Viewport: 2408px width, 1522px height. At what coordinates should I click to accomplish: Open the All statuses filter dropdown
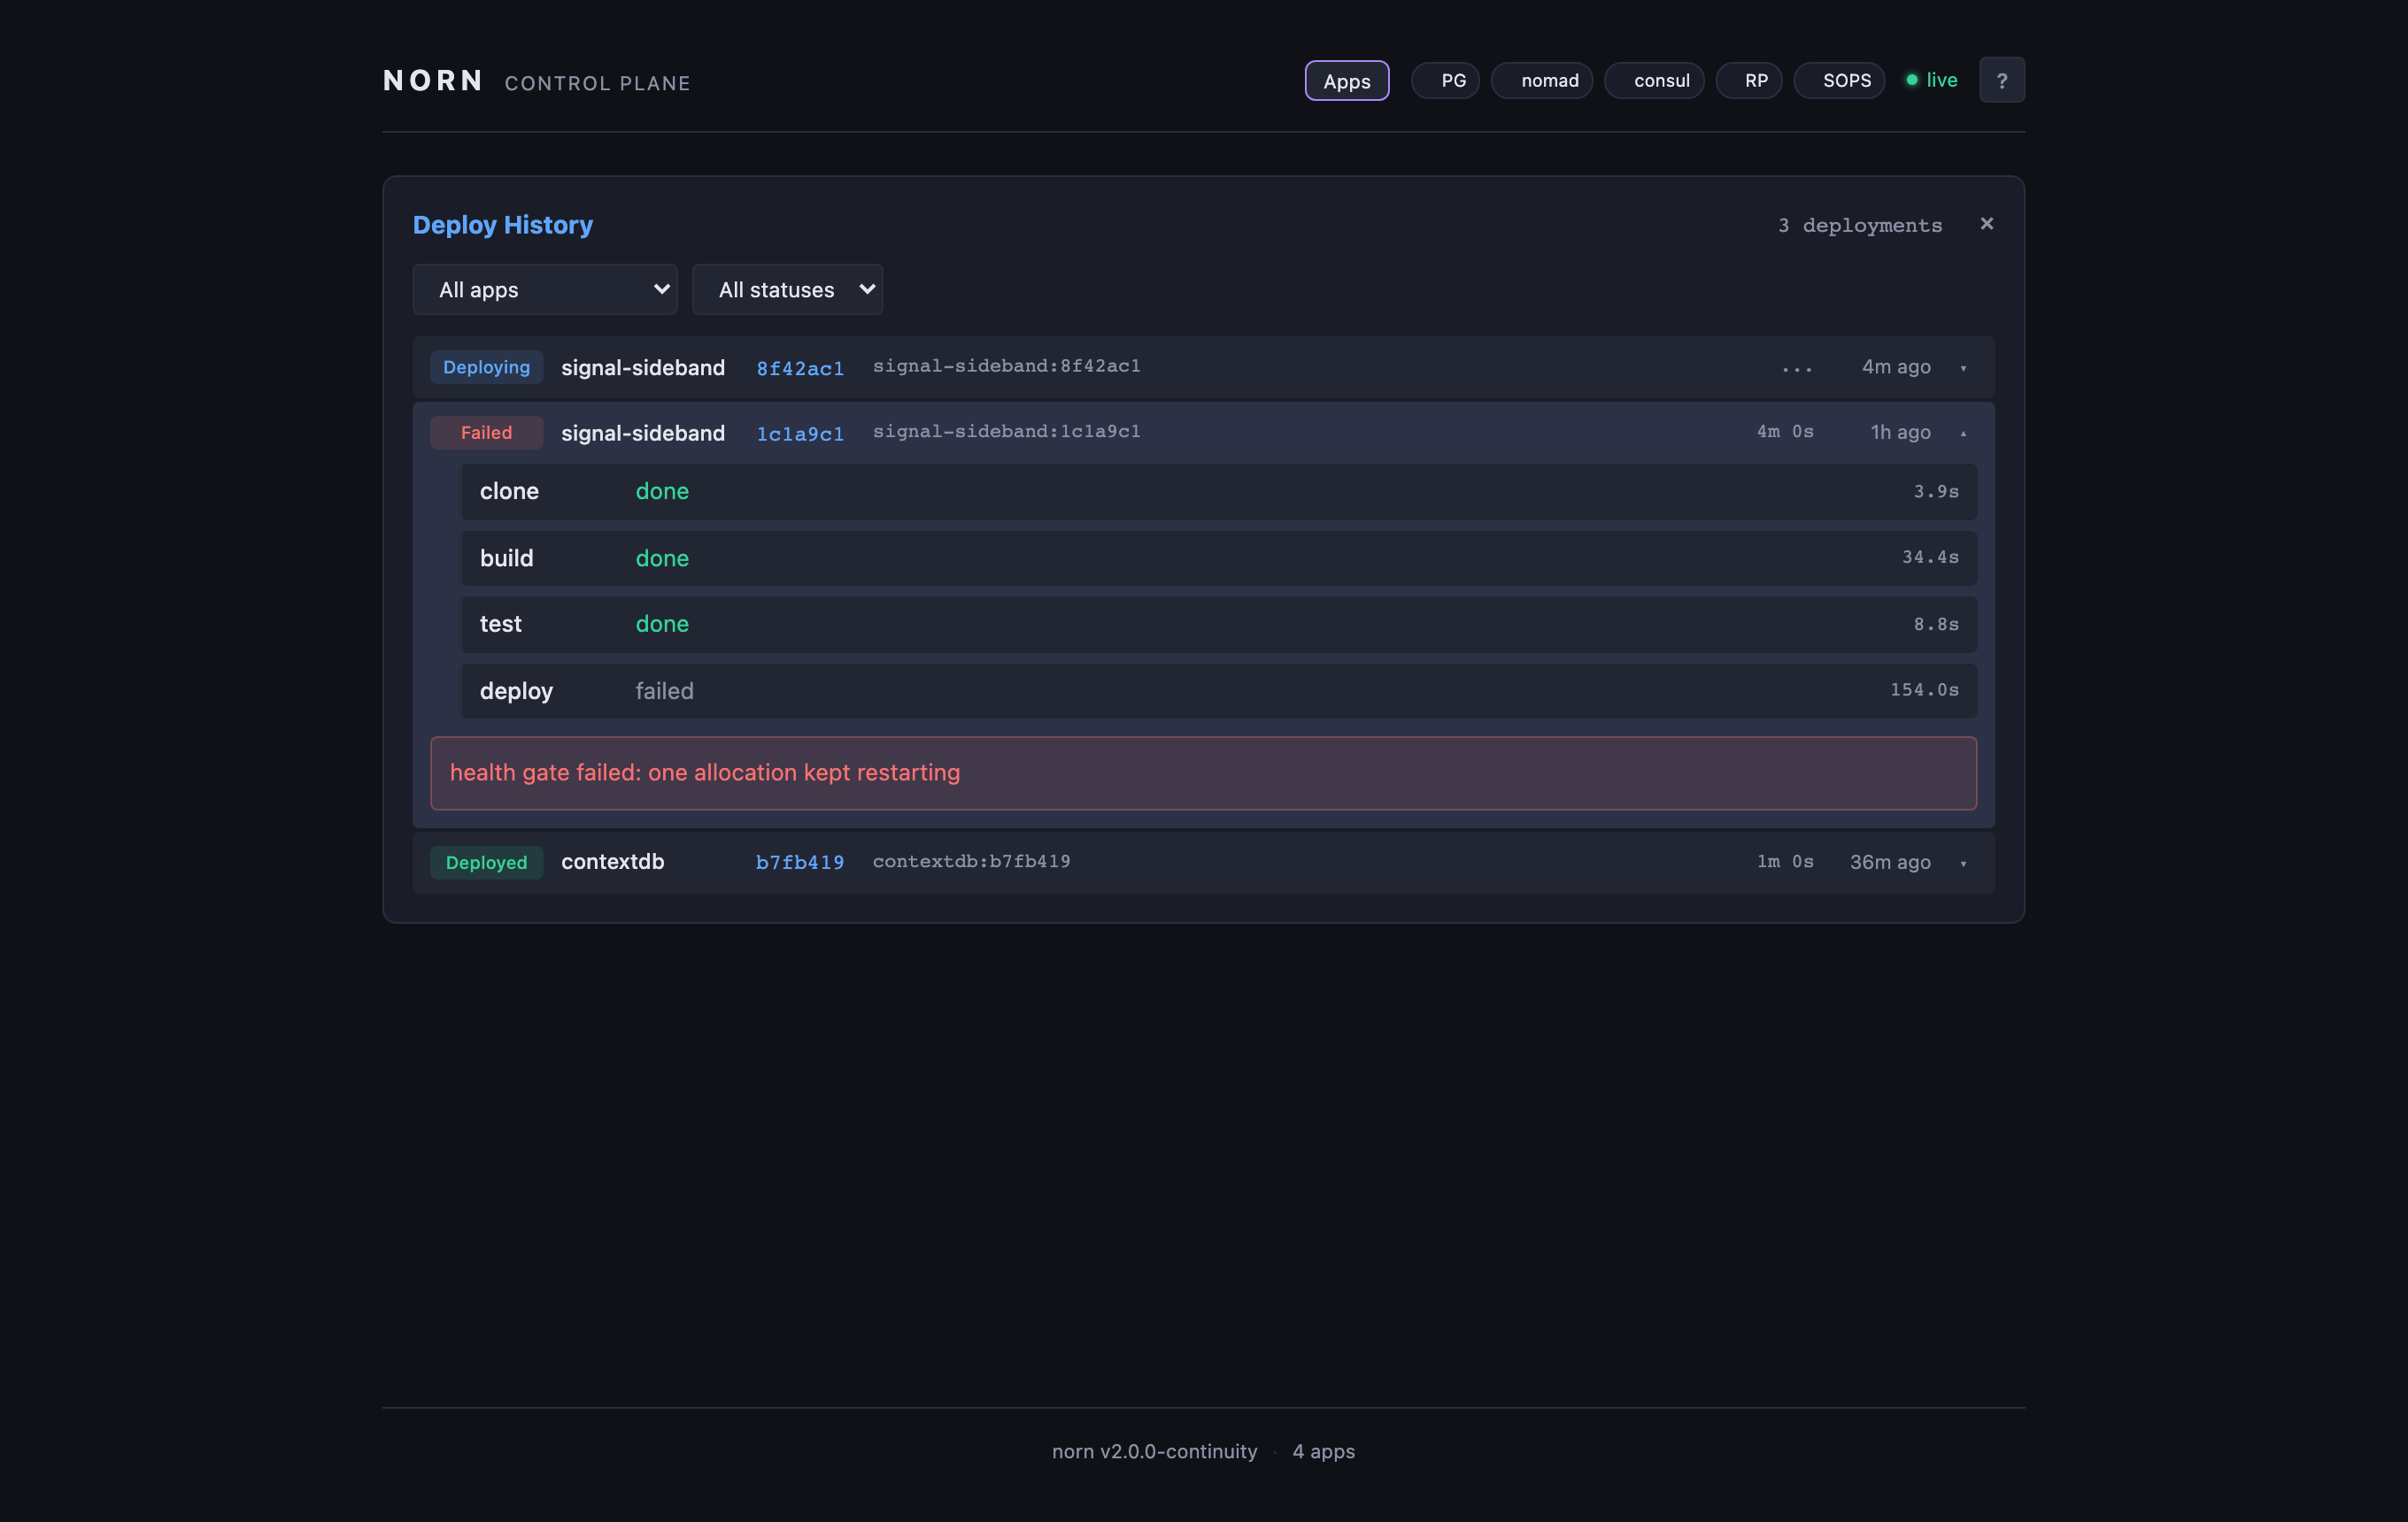pyautogui.click(x=787, y=290)
